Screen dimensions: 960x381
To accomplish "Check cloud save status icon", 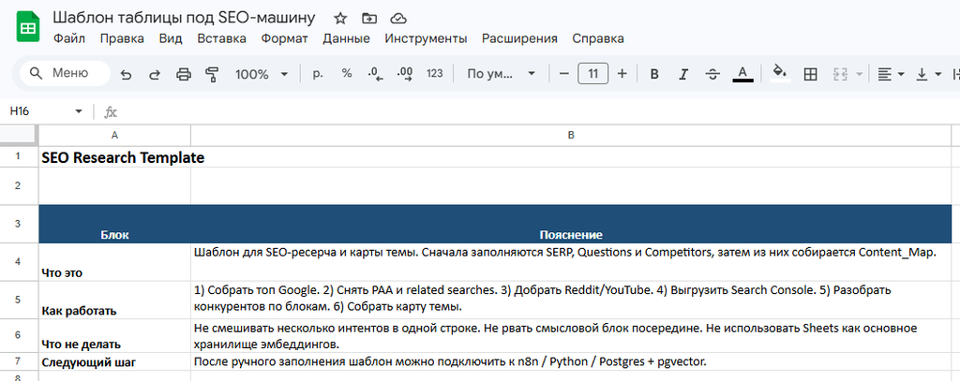I will tap(398, 18).
